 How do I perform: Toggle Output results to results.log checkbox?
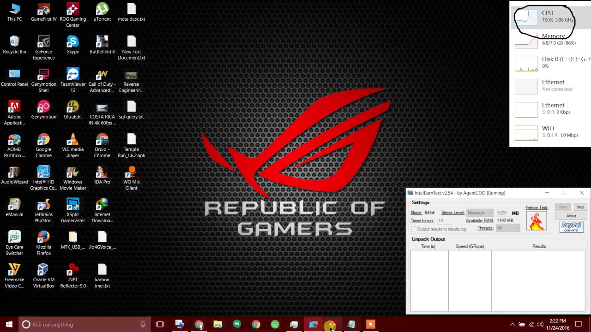coord(414,229)
